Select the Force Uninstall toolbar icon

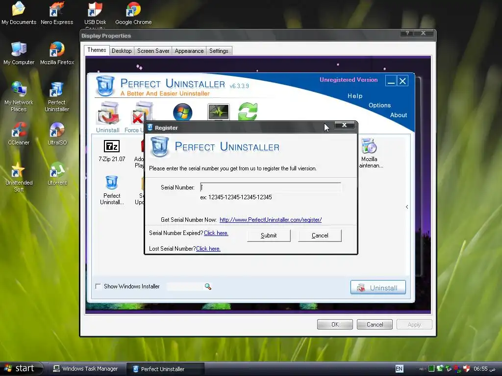138,117
